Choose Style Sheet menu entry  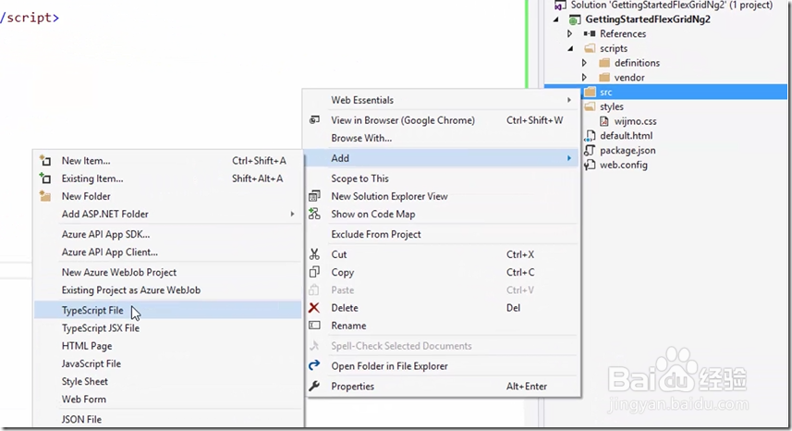point(167,381)
